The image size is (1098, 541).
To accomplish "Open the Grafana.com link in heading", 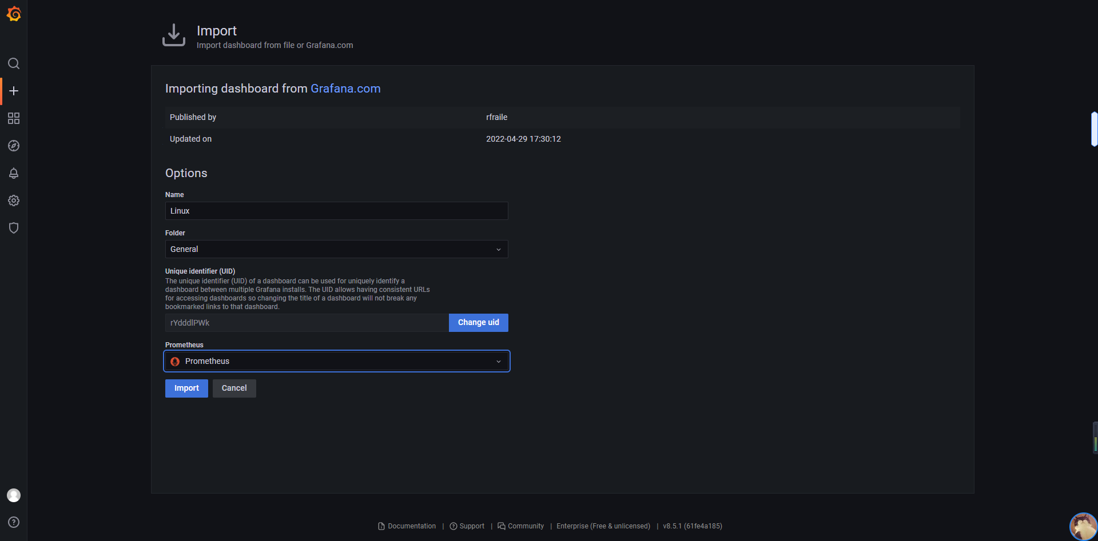I will (x=345, y=89).
